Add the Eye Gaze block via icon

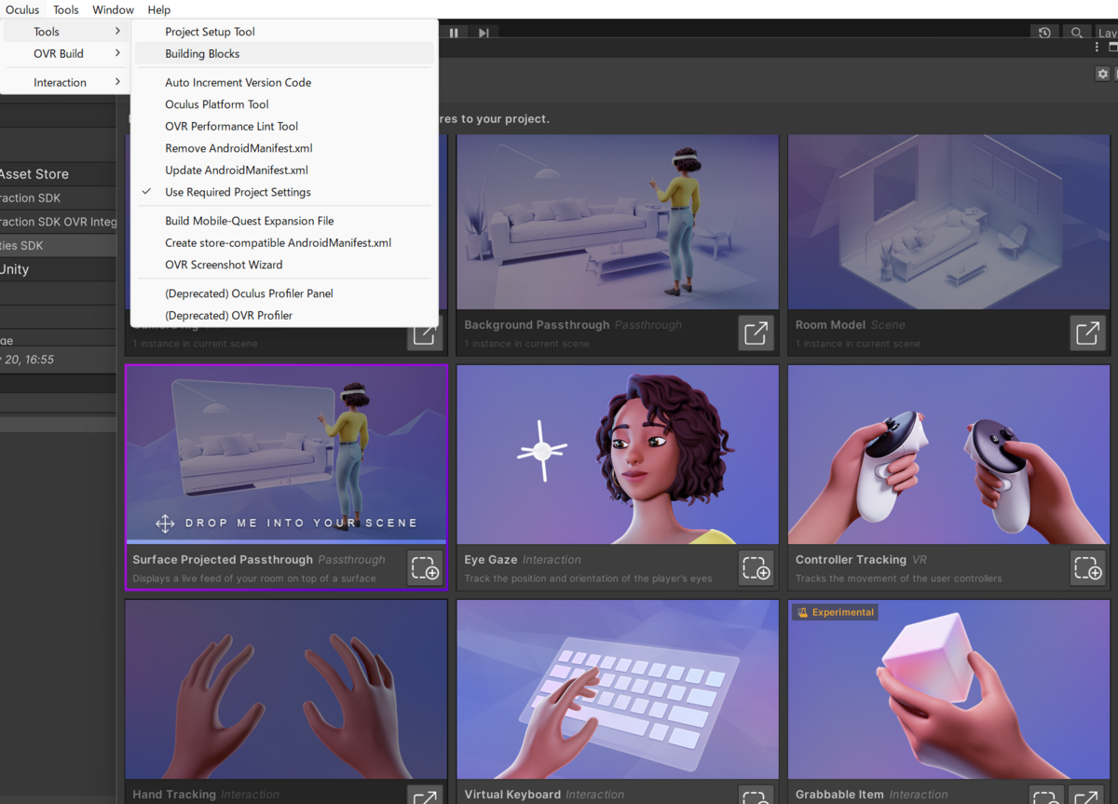[756, 567]
